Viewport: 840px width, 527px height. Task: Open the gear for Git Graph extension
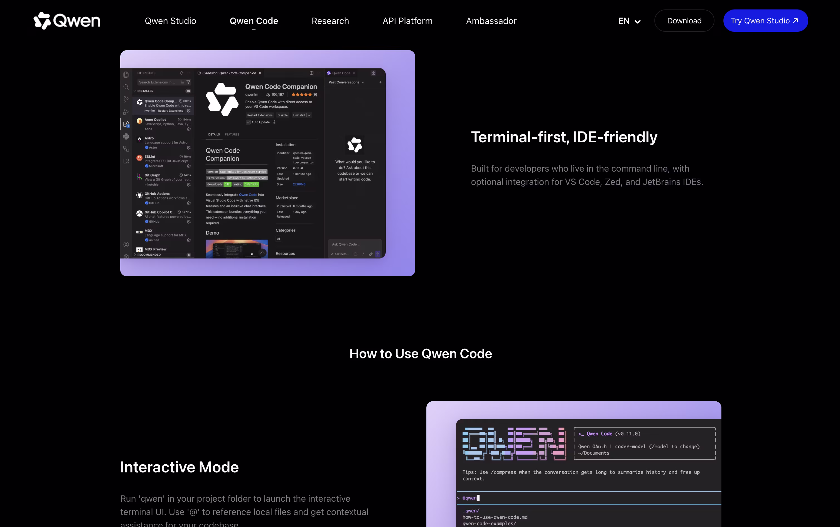[189, 184]
